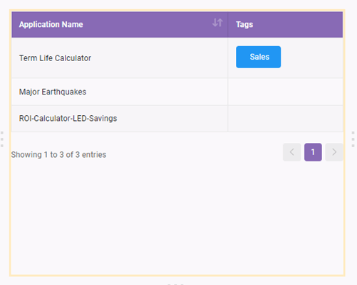Select page 1 in pagination

(x=313, y=152)
